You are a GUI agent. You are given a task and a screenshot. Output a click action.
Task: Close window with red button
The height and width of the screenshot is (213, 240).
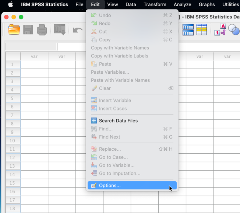click(x=6, y=17)
